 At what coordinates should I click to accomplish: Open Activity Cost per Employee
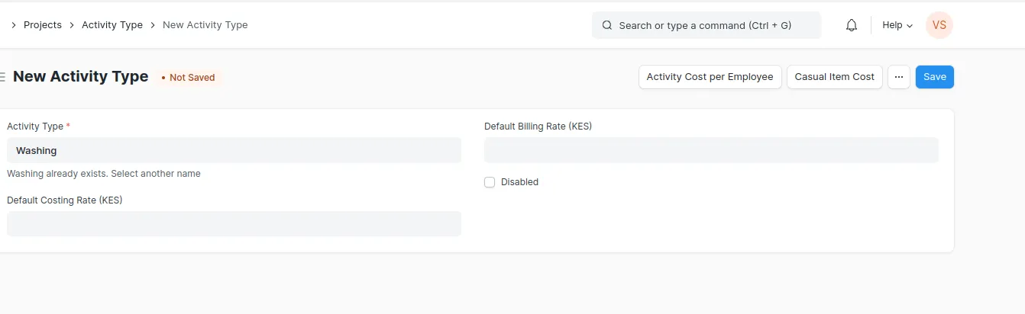click(710, 77)
